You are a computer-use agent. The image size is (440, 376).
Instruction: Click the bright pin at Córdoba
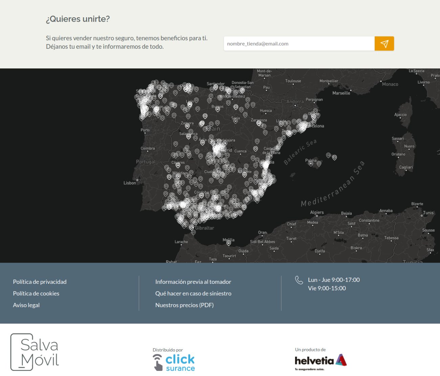tap(201, 195)
